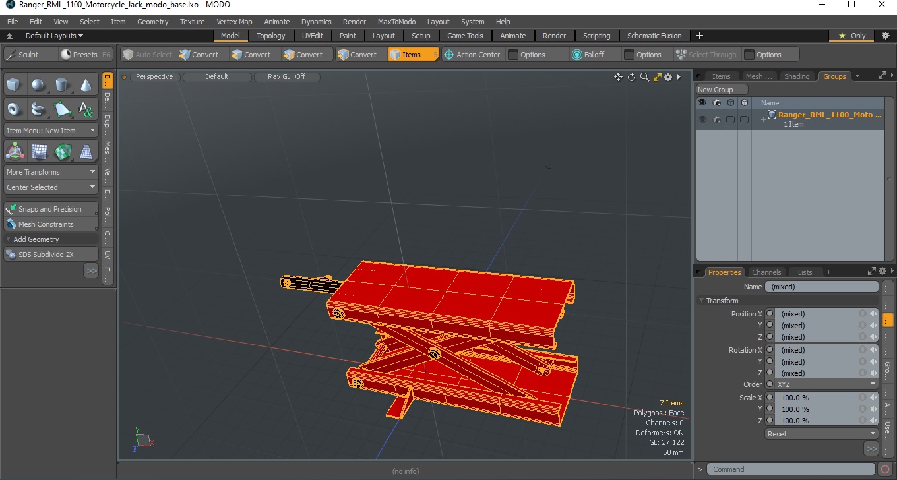Add a new Properties tab with plus

[828, 272]
